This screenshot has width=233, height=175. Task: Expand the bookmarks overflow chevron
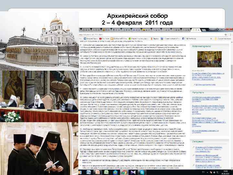tap(211, 39)
